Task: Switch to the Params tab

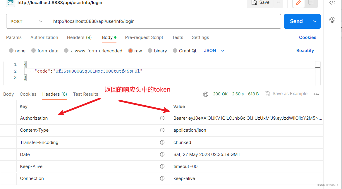Action: [x=14, y=37]
